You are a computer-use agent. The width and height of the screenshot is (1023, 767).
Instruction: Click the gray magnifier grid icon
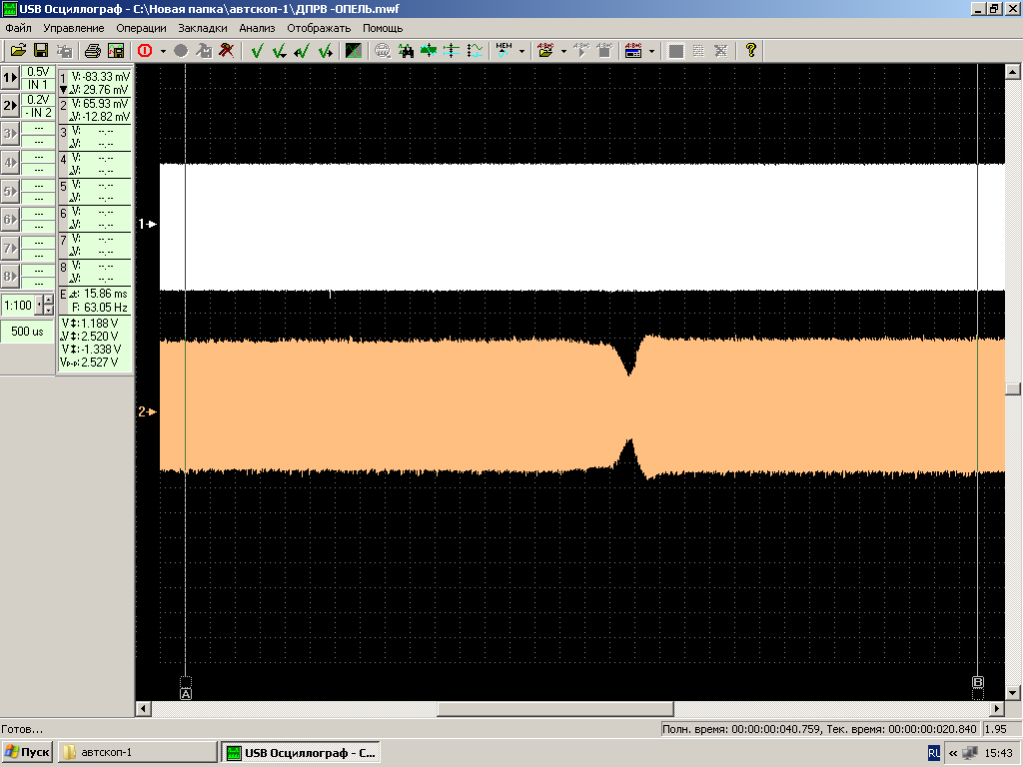point(383,51)
